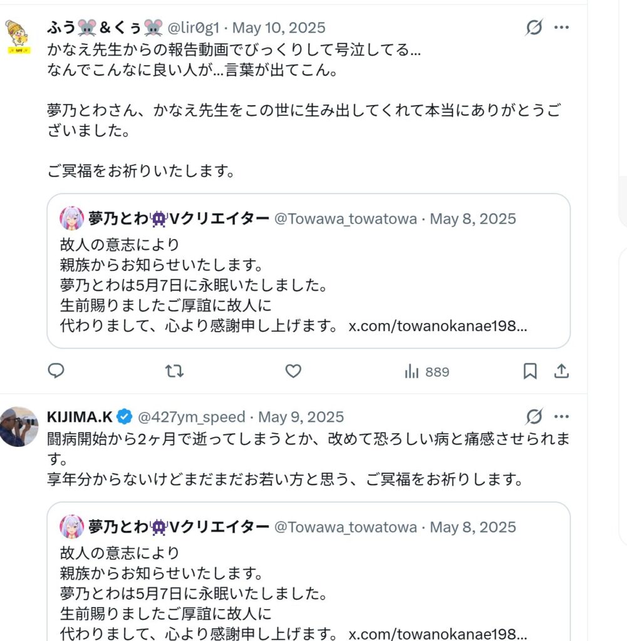Open Grok icon on KIJIMA.K's tweet
Screen dimensions: 627x641
tap(534, 416)
